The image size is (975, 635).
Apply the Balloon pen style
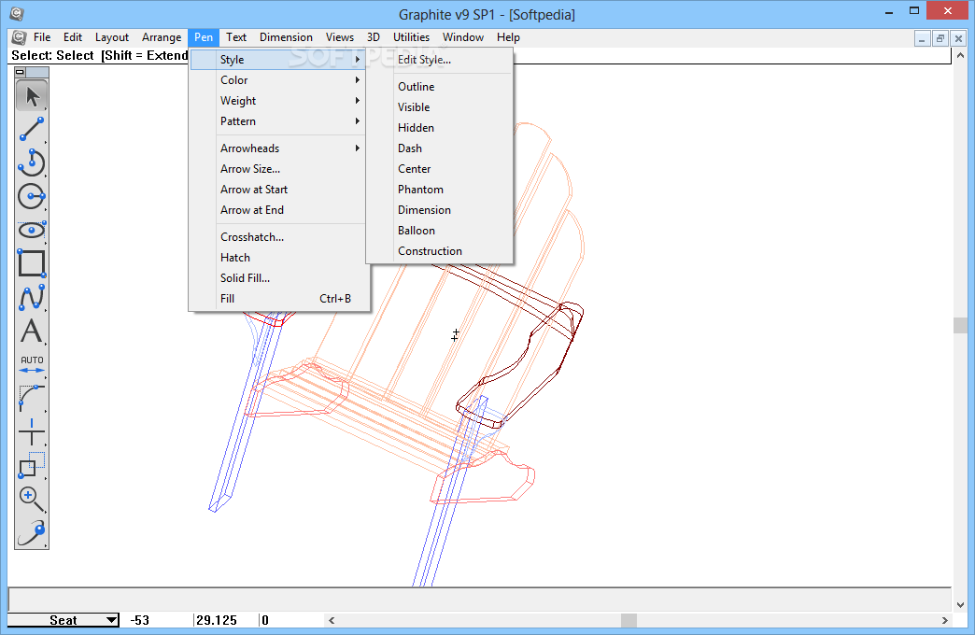(x=440, y=230)
